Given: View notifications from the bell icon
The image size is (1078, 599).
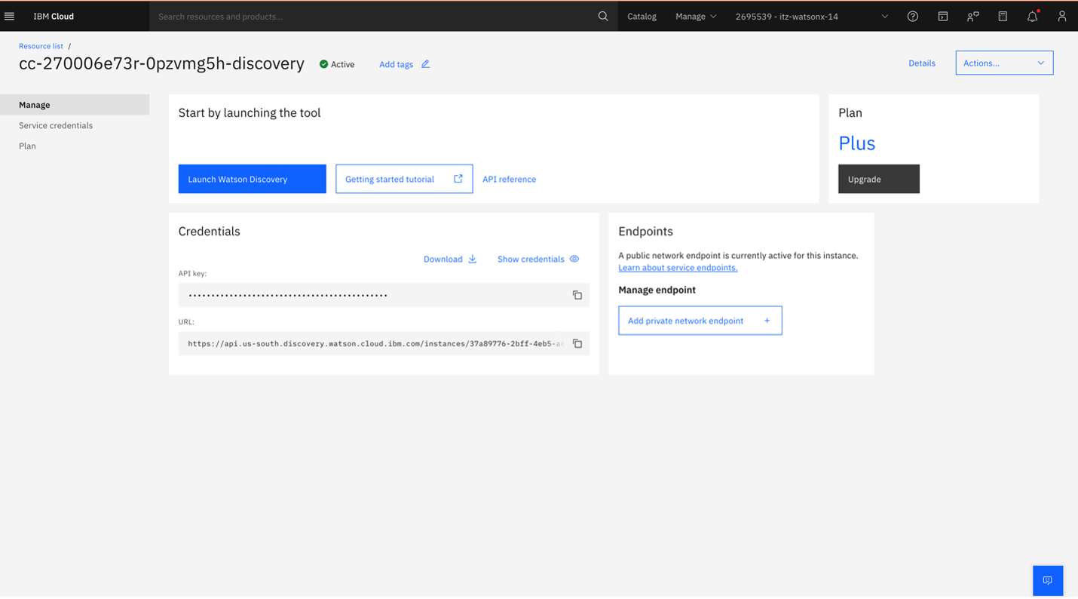Looking at the screenshot, I should (1032, 16).
